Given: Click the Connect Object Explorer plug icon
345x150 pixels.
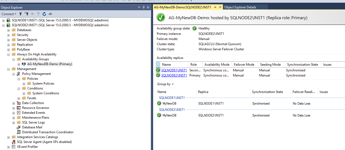Looking at the screenshot, I should coord(21,14).
